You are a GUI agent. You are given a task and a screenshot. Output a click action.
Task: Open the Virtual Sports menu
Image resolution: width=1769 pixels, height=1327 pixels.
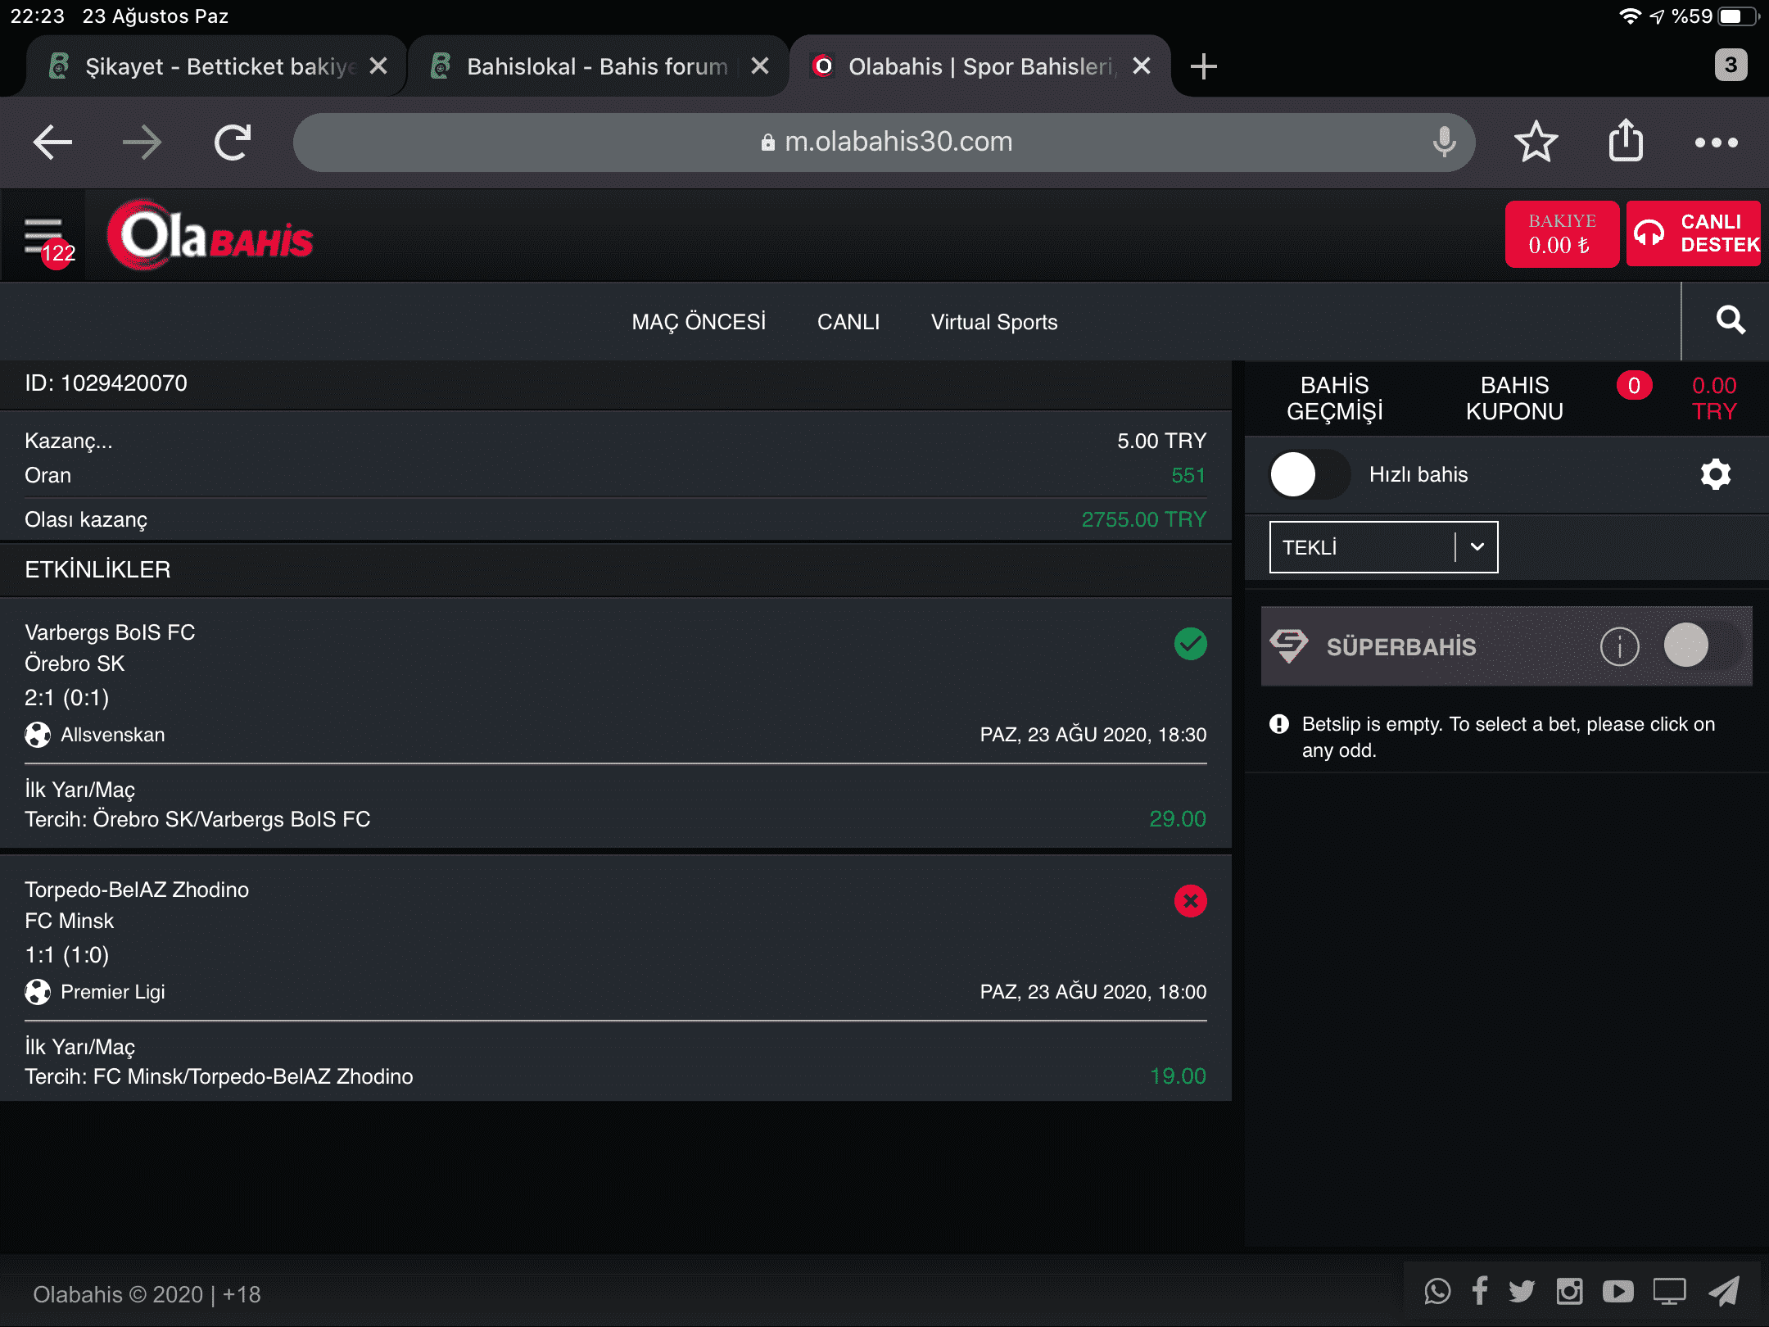pos(994,322)
